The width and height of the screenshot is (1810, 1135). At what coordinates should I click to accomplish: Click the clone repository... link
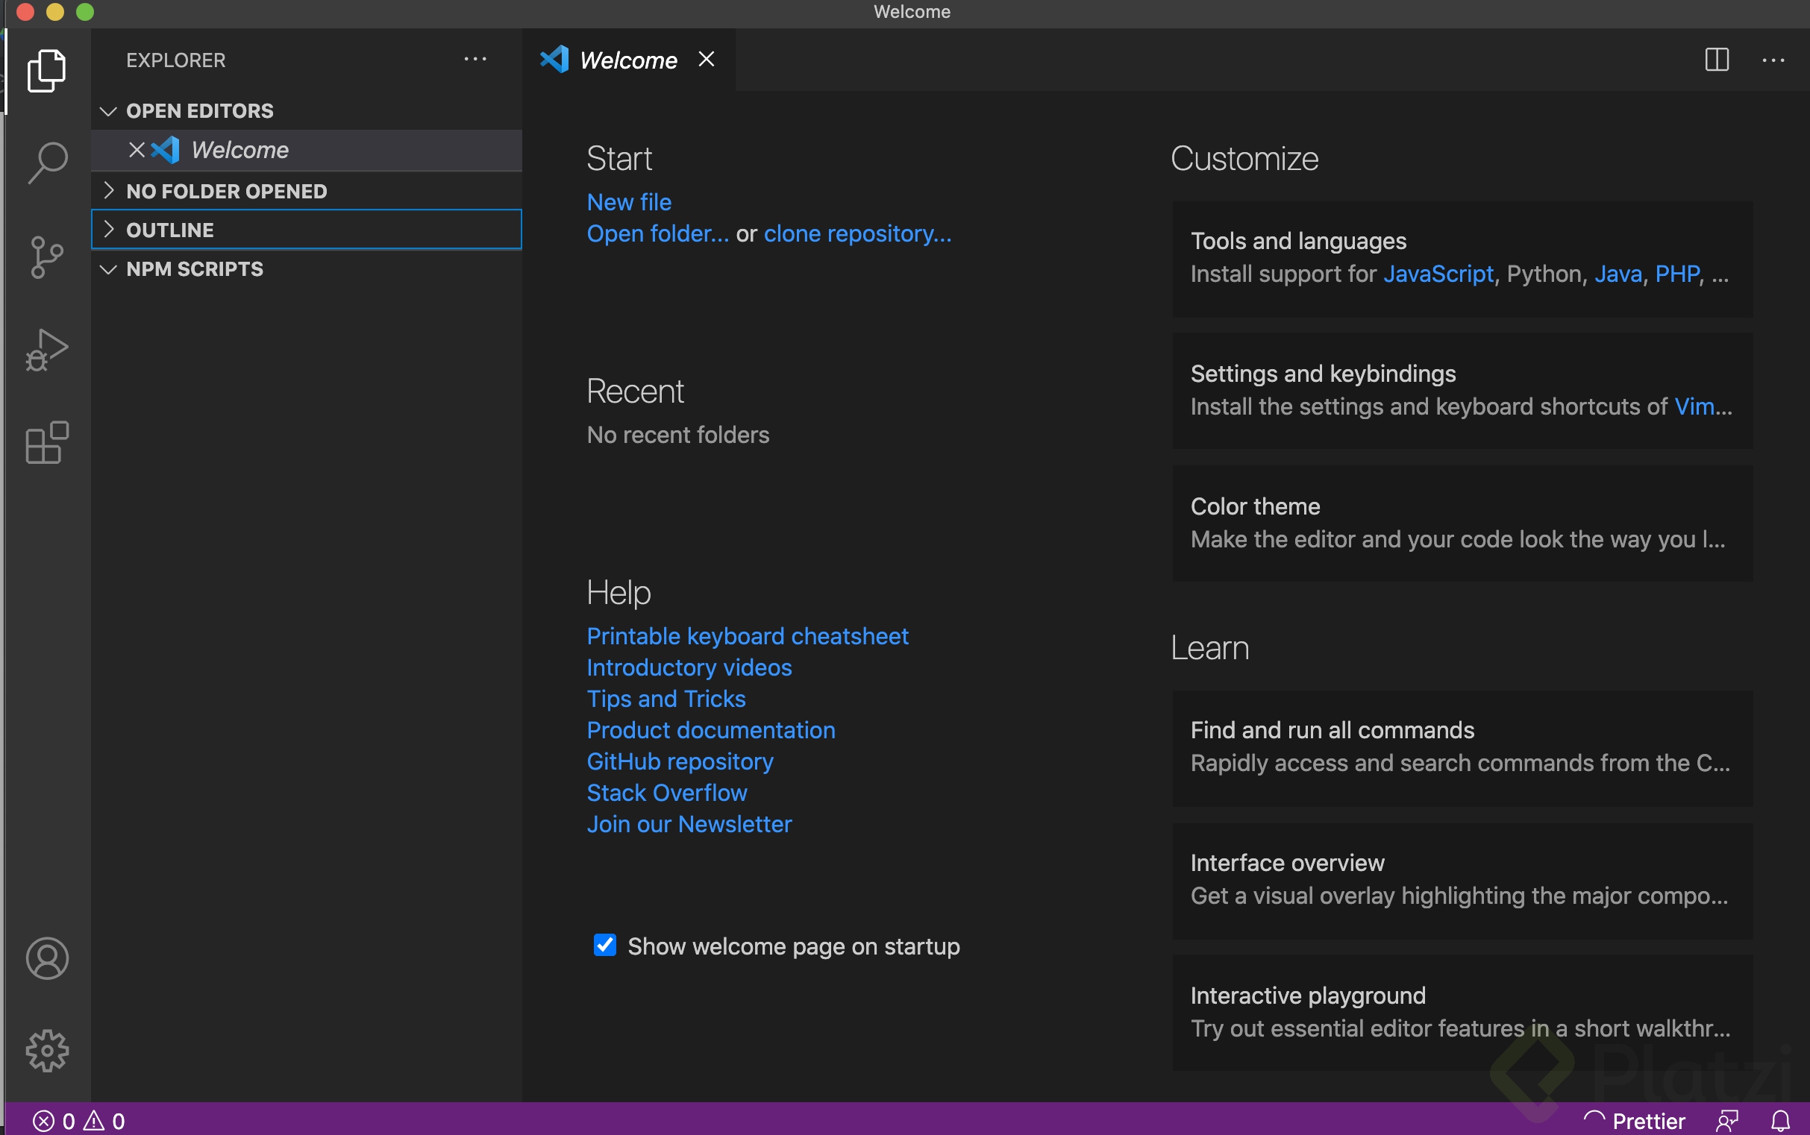pos(857,233)
